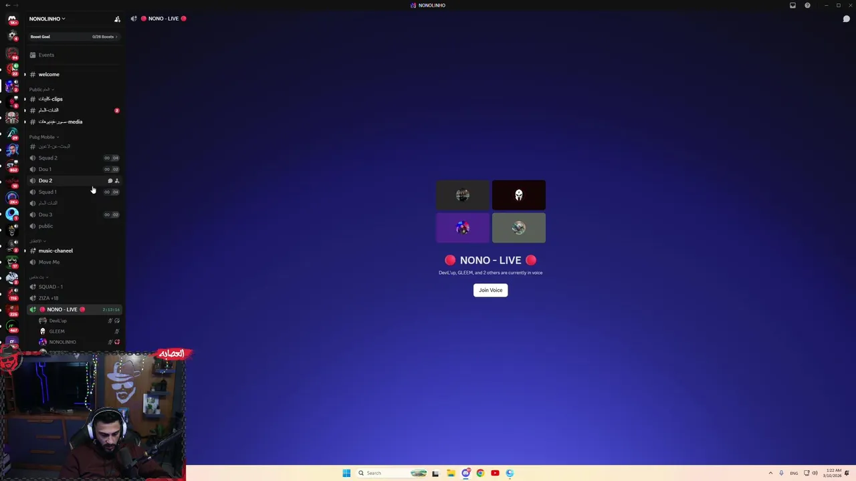The height and width of the screenshot is (481, 856).
Task: Open the Dou 2 channel chat icon
Action: [110, 180]
